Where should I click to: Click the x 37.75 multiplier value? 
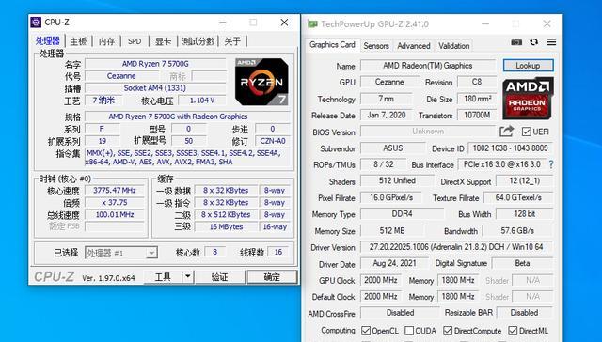pos(115,202)
